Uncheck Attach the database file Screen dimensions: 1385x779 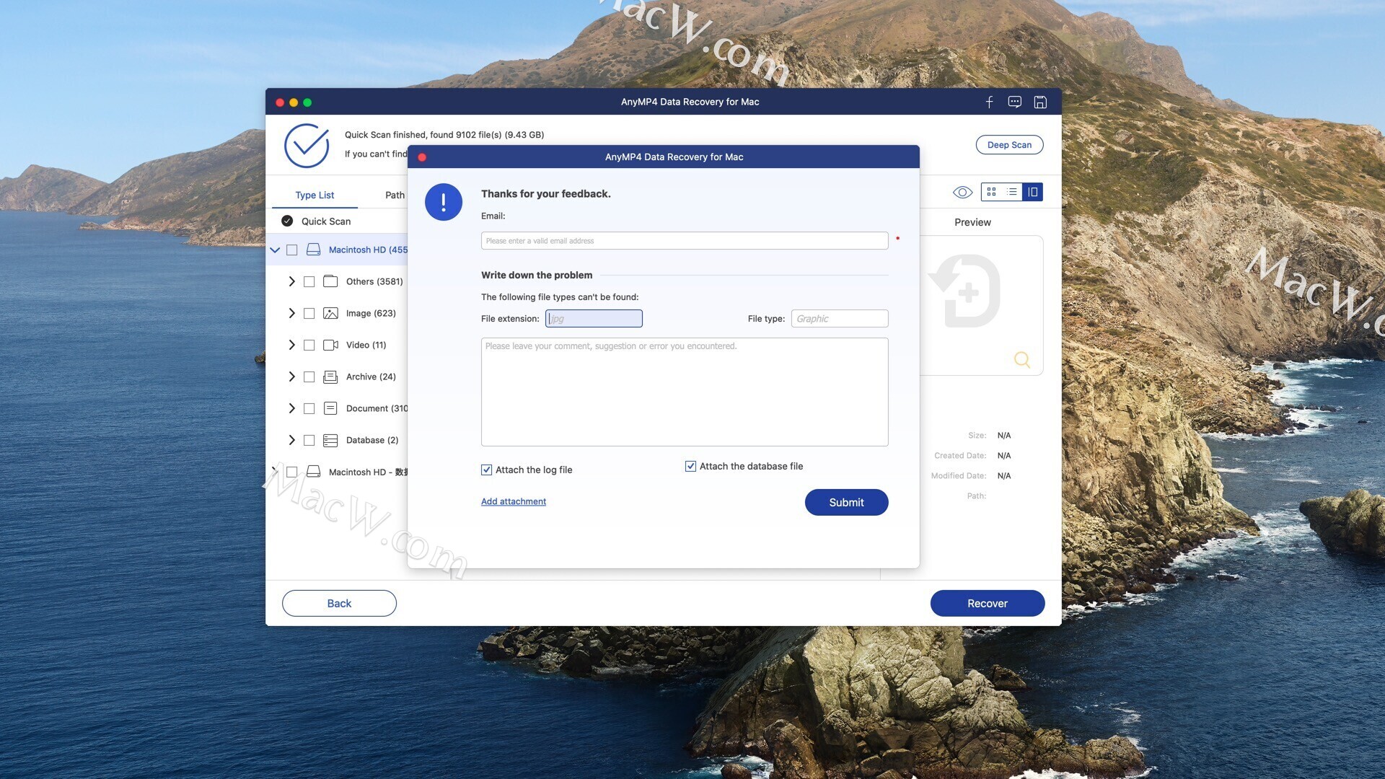point(690,466)
